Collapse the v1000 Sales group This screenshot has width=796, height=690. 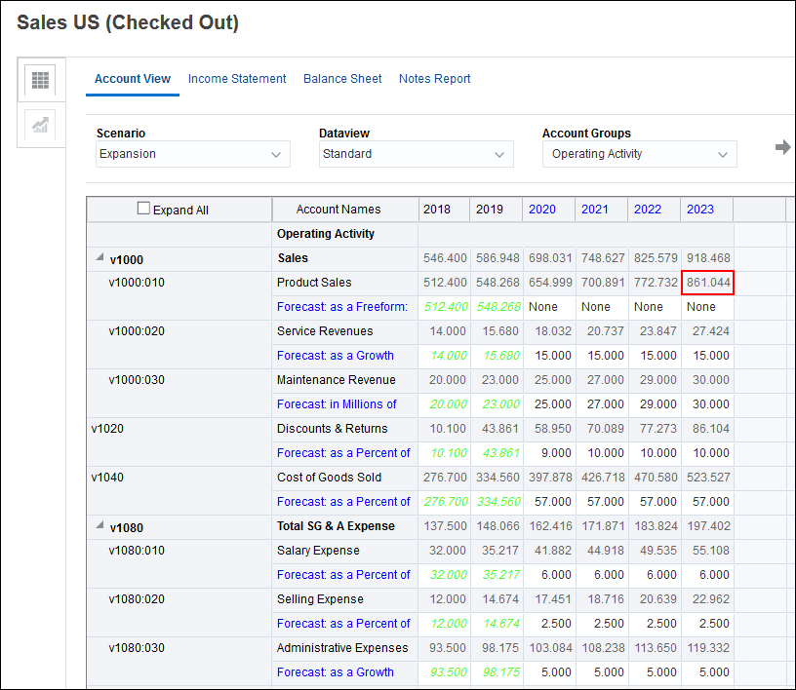click(99, 258)
